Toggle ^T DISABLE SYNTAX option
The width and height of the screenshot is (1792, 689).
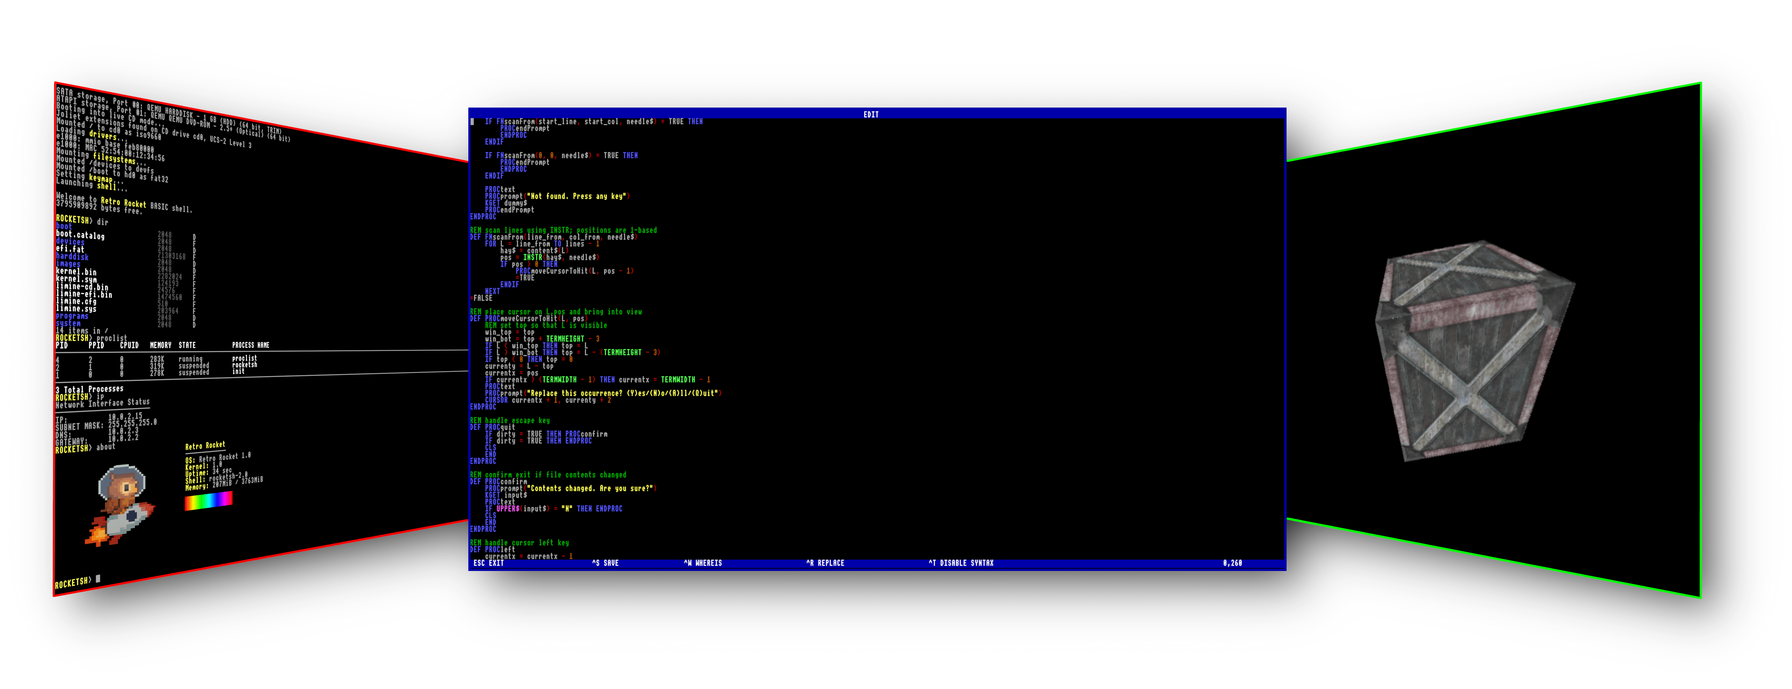961,563
